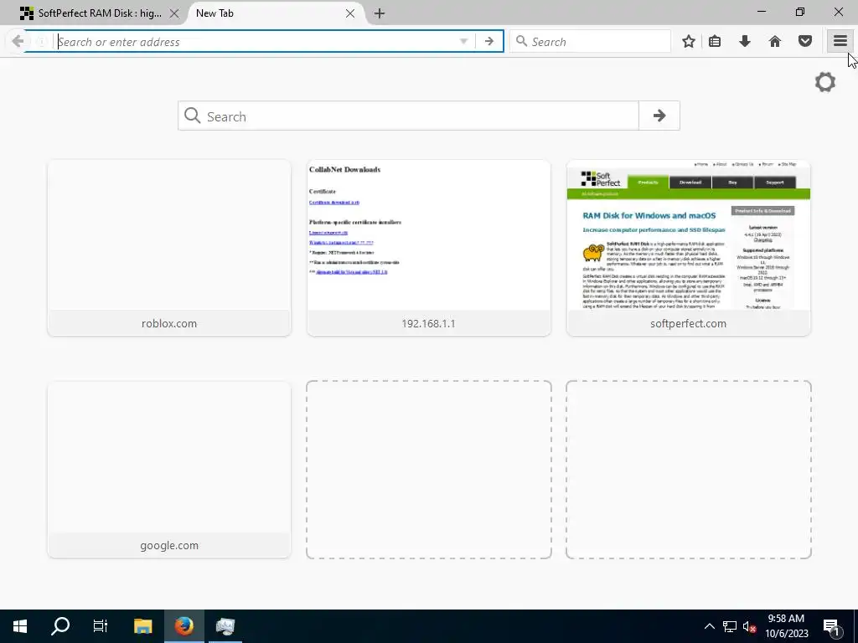Go to the Home page icon
The width and height of the screenshot is (858, 643).
point(775,41)
